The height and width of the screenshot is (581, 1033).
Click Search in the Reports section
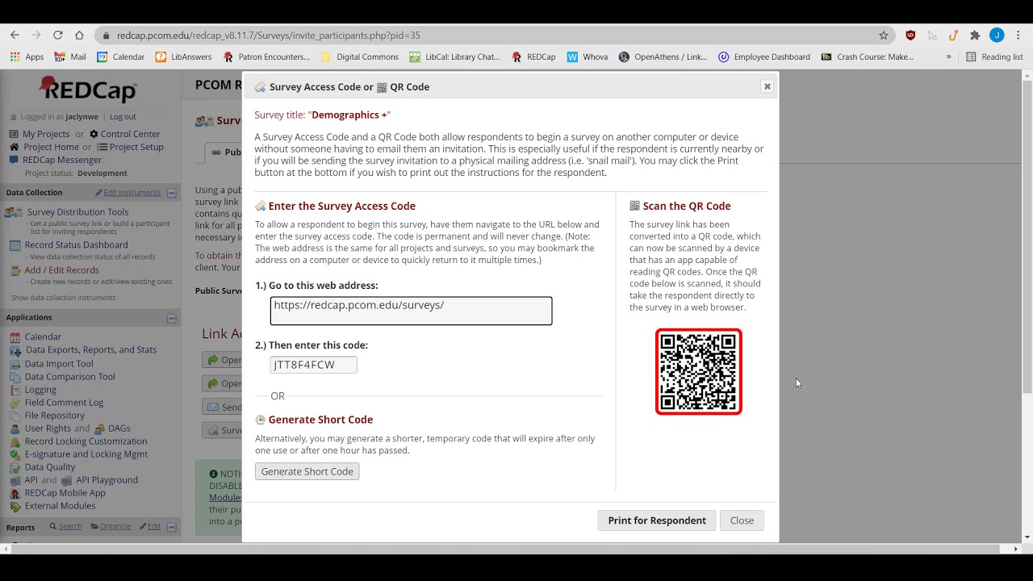pos(69,526)
